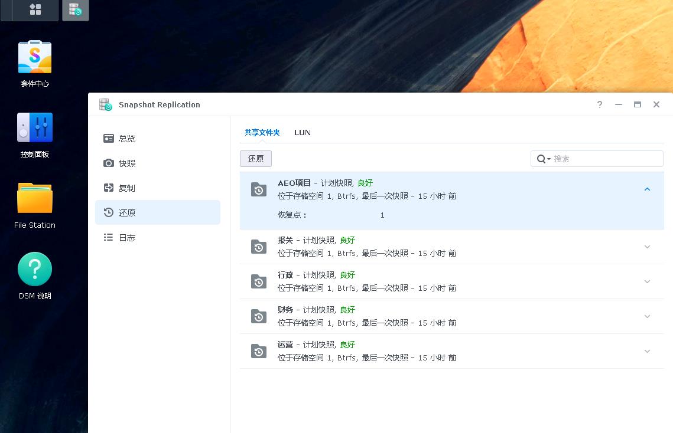Select the 财务 folder name
Viewport: 673px width, 433px height.
click(285, 310)
